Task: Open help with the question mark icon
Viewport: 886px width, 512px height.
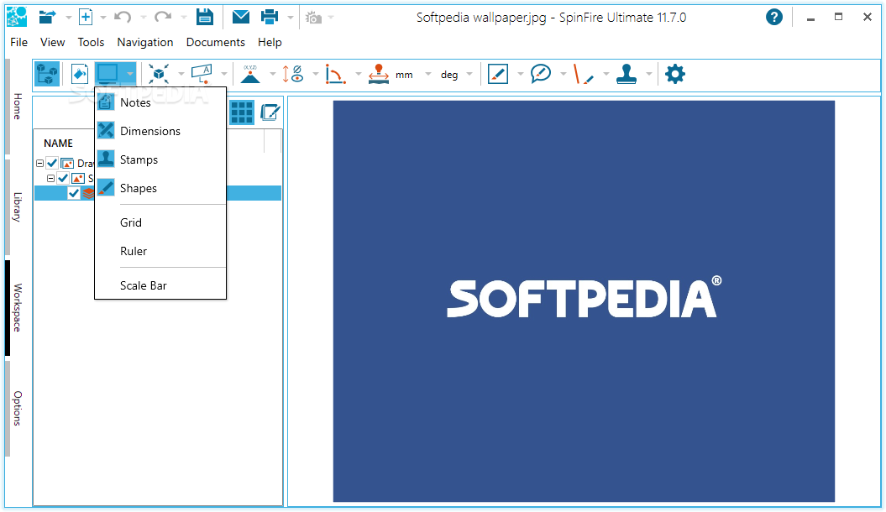Action: (x=774, y=17)
